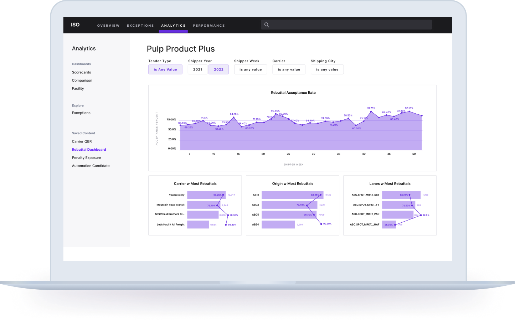Open Carrier QBR saved content
Viewport: 515px width, 321px height.
click(82, 141)
